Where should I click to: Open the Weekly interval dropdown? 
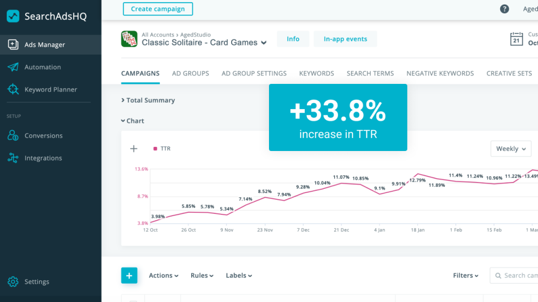511,149
